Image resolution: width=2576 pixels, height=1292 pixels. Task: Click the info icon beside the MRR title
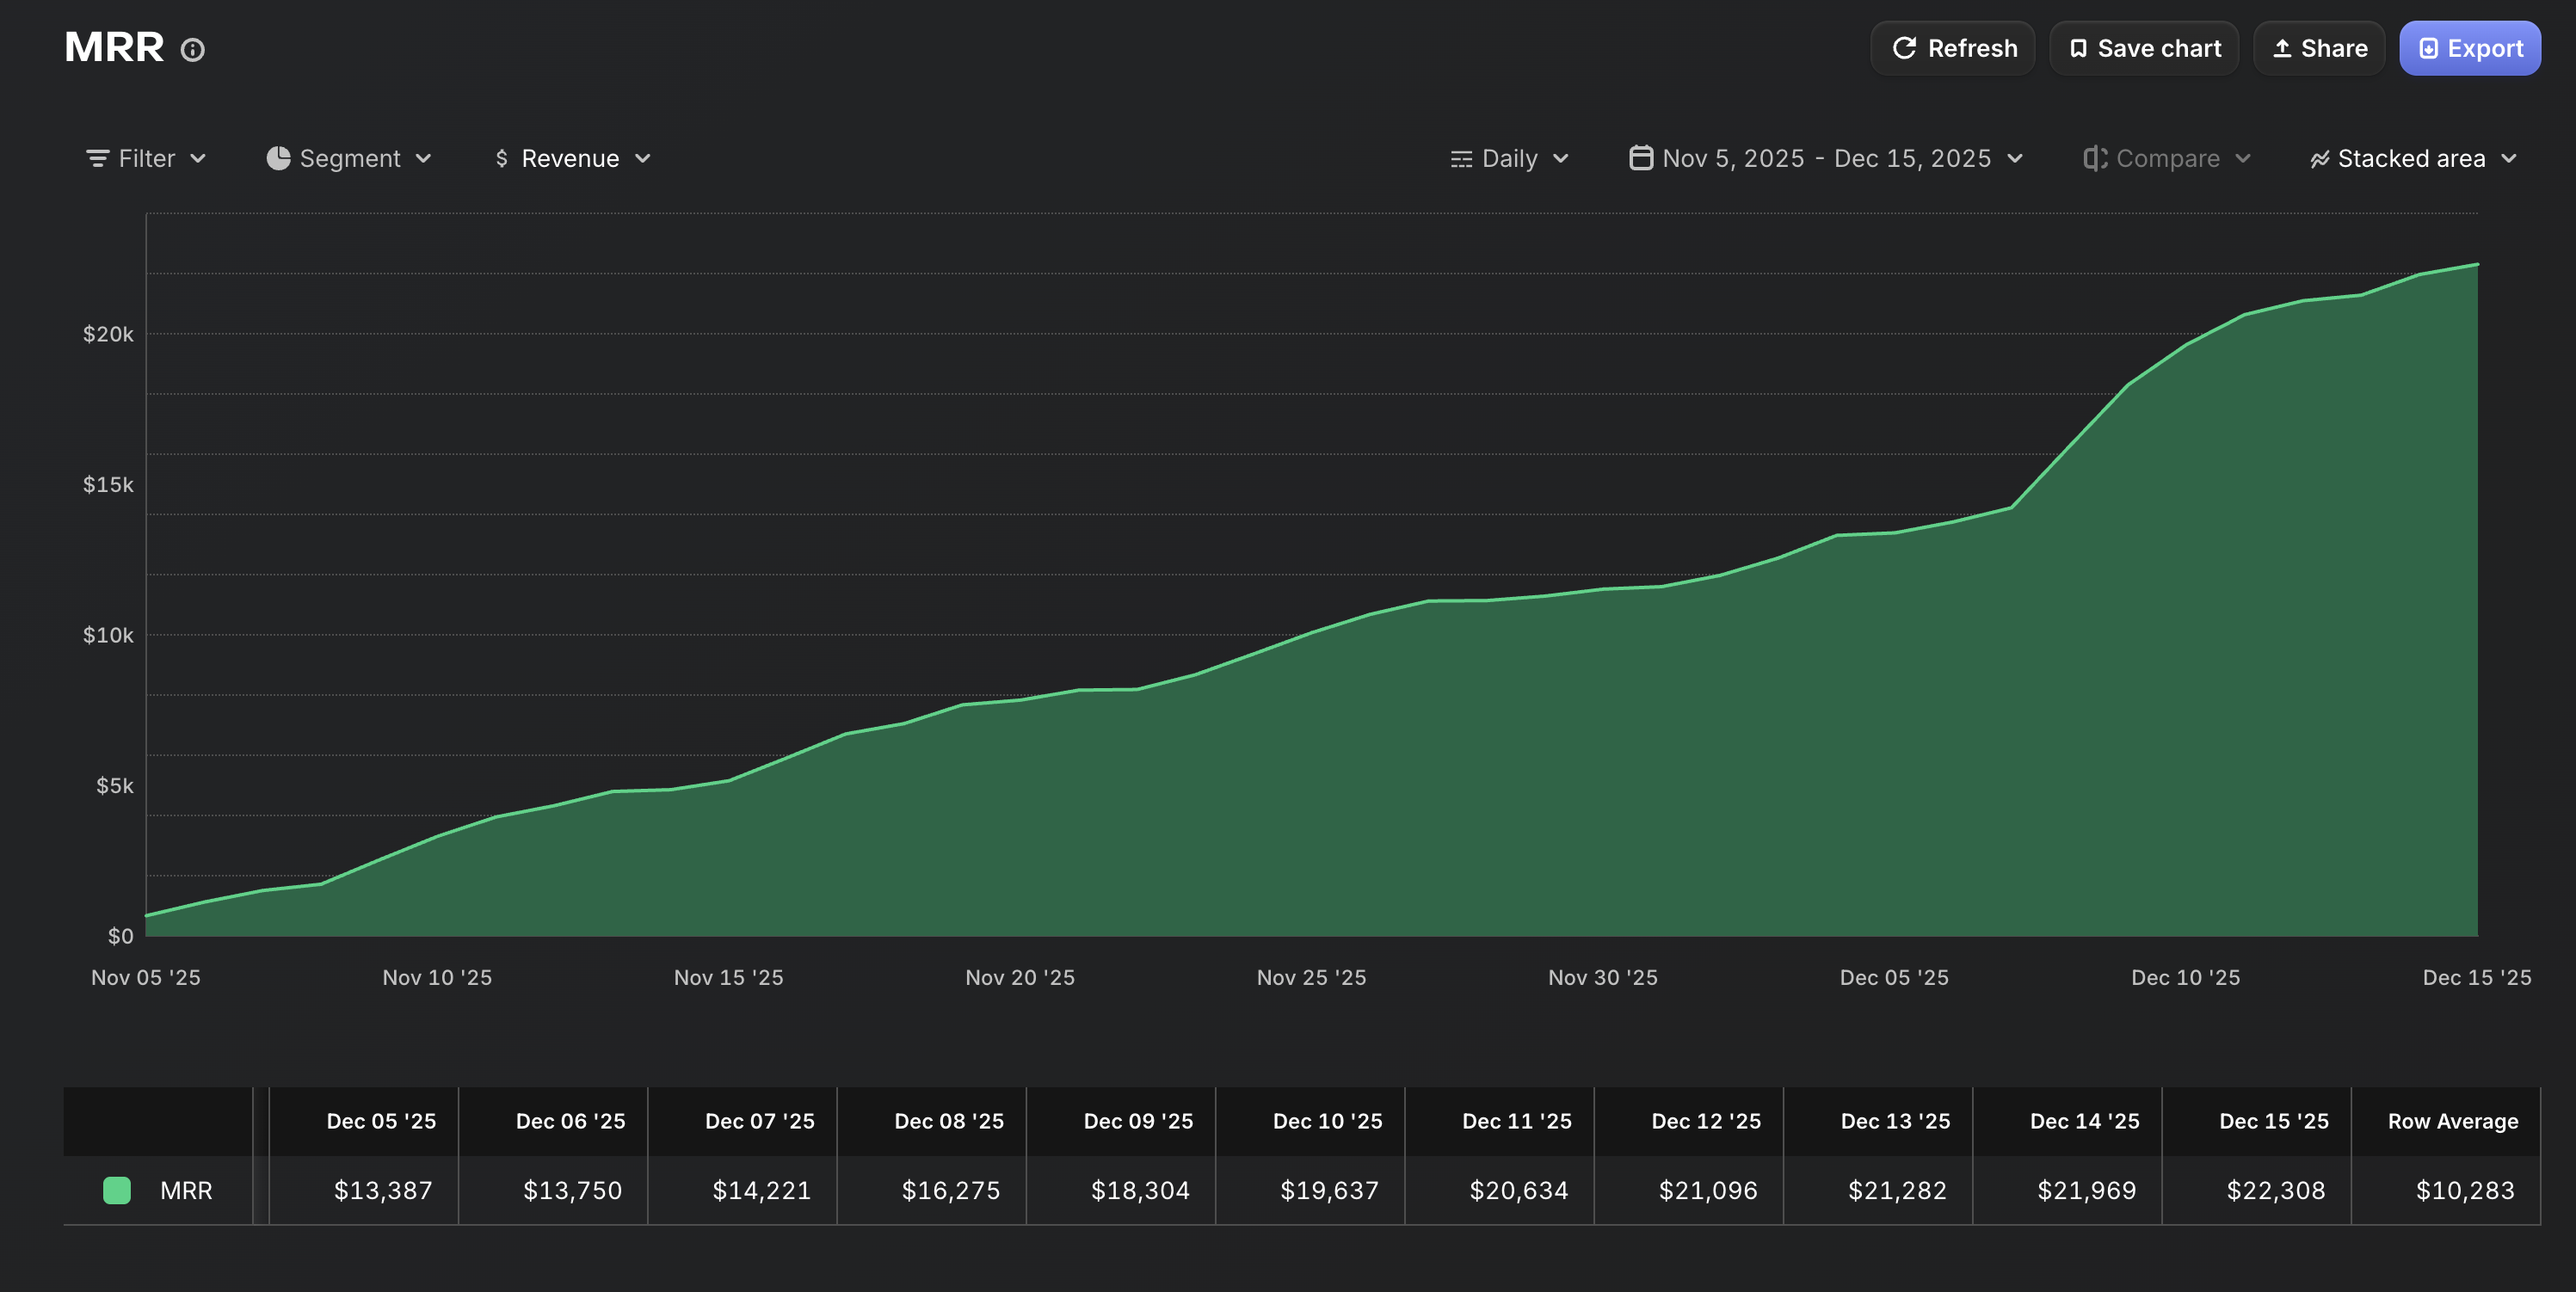coord(192,49)
